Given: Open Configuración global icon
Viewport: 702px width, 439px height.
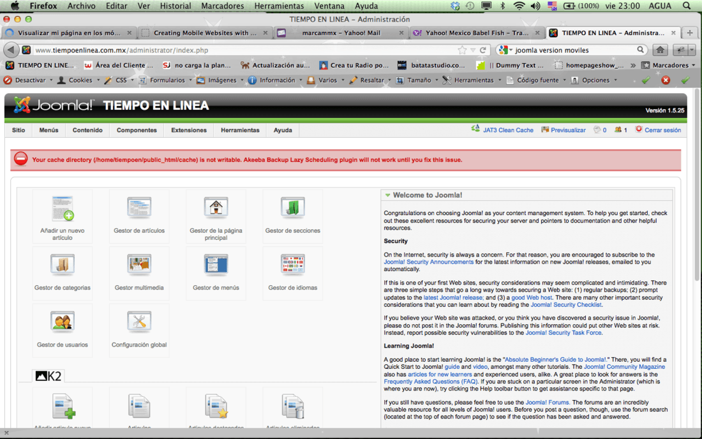Looking at the screenshot, I should pyautogui.click(x=138, y=322).
